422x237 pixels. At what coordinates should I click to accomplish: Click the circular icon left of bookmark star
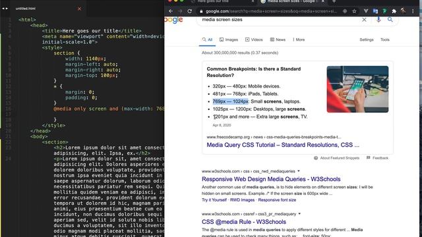(345, 11)
